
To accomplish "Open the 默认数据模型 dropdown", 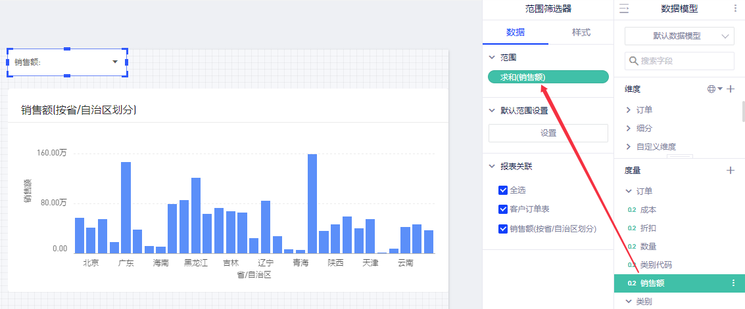I will pos(679,36).
